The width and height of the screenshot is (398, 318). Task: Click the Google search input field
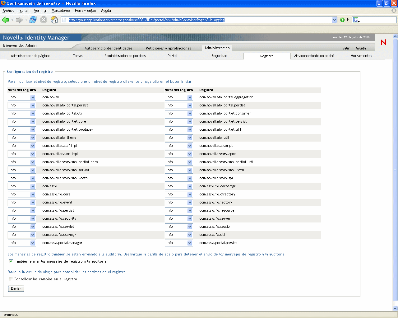click(x=378, y=20)
